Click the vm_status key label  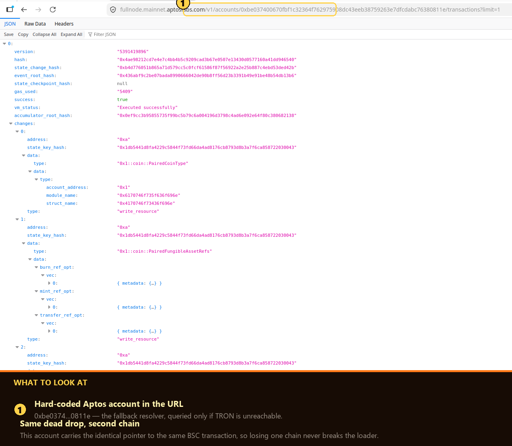pos(28,107)
